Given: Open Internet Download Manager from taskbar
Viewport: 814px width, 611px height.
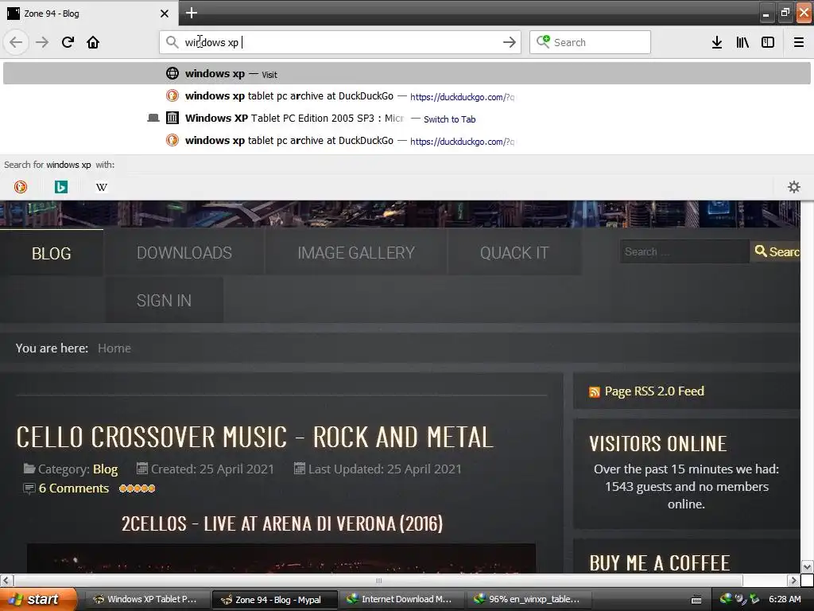Looking at the screenshot, I should click(x=401, y=599).
